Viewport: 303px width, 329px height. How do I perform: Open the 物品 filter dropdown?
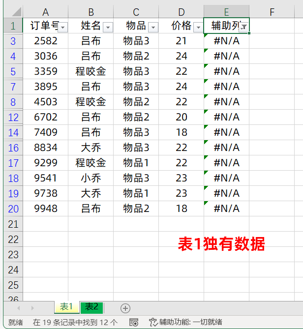point(153,28)
